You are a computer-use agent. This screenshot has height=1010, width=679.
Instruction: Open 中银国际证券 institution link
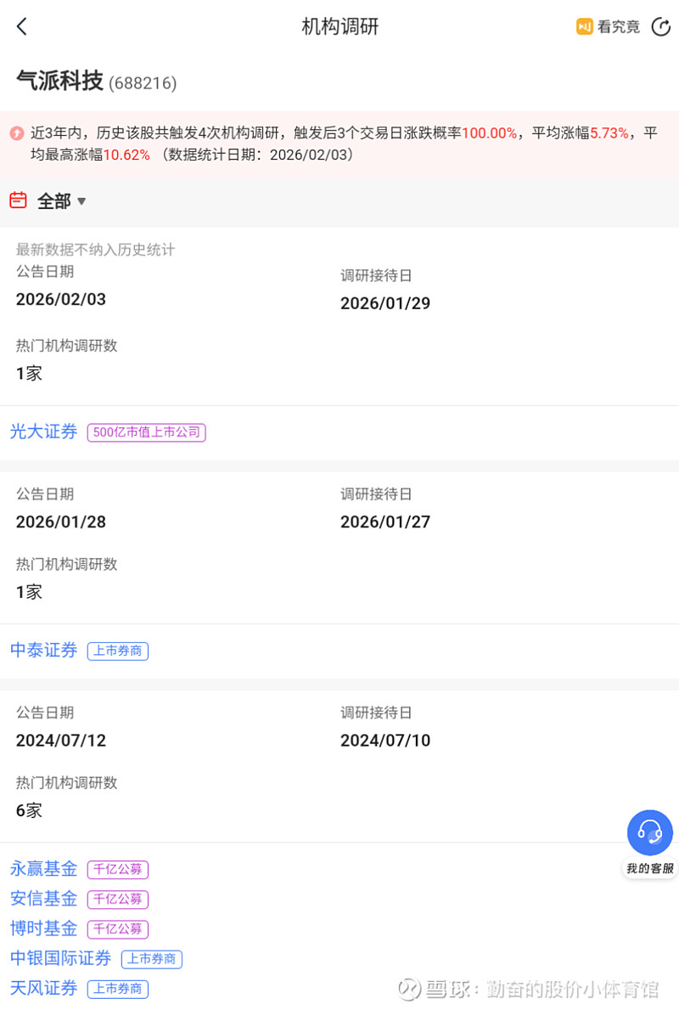click(x=61, y=958)
